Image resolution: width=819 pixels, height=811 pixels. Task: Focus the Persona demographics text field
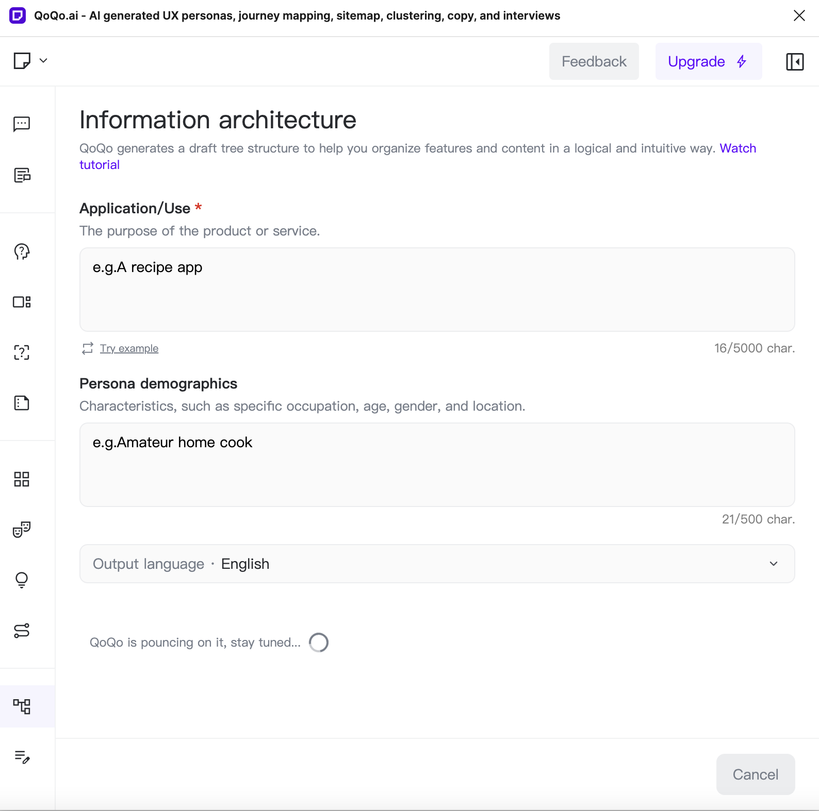pyautogui.click(x=437, y=464)
